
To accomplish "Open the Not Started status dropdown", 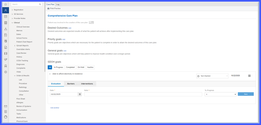I will (212, 76).
